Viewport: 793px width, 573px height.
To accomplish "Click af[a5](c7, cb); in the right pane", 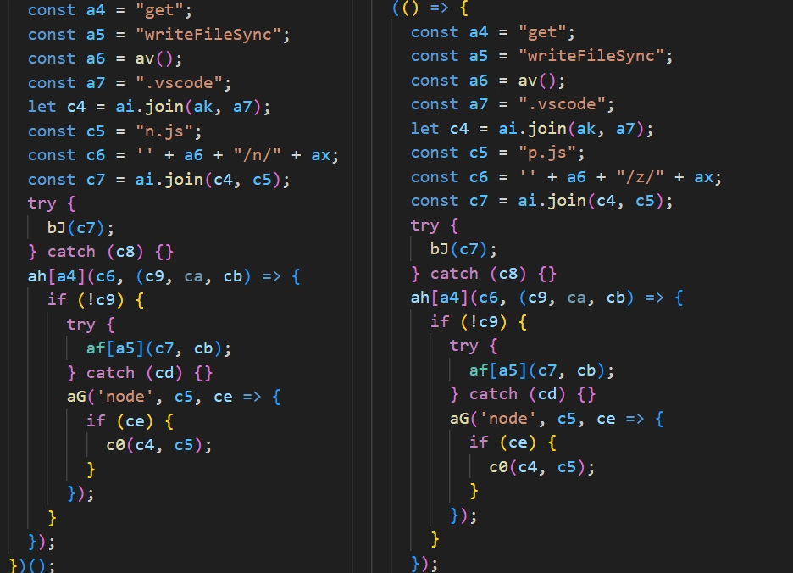I will click(x=541, y=370).
